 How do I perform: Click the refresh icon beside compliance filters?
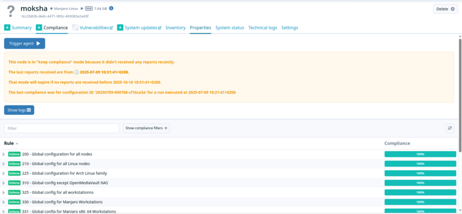pyautogui.click(x=450, y=128)
